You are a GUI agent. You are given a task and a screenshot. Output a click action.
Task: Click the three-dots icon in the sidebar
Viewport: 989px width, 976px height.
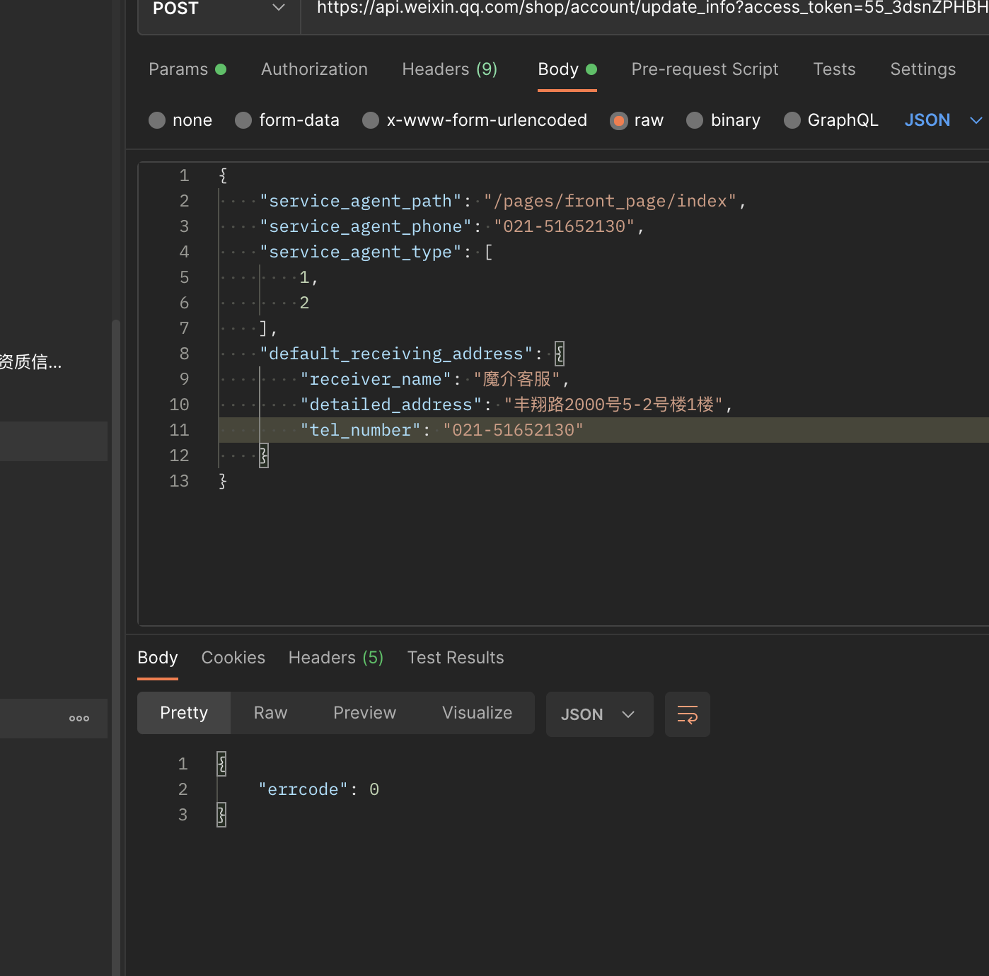79,719
